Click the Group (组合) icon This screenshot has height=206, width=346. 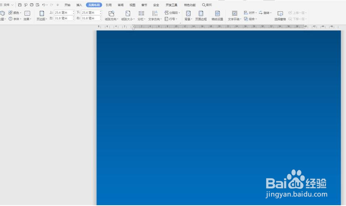pyautogui.click(x=246, y=19)
